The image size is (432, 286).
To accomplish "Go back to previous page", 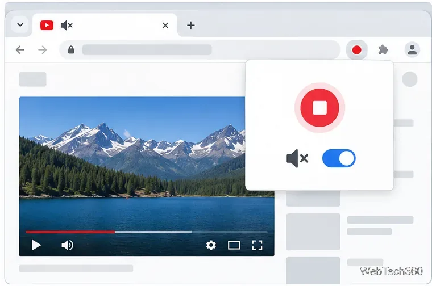I will pos(20,50).
